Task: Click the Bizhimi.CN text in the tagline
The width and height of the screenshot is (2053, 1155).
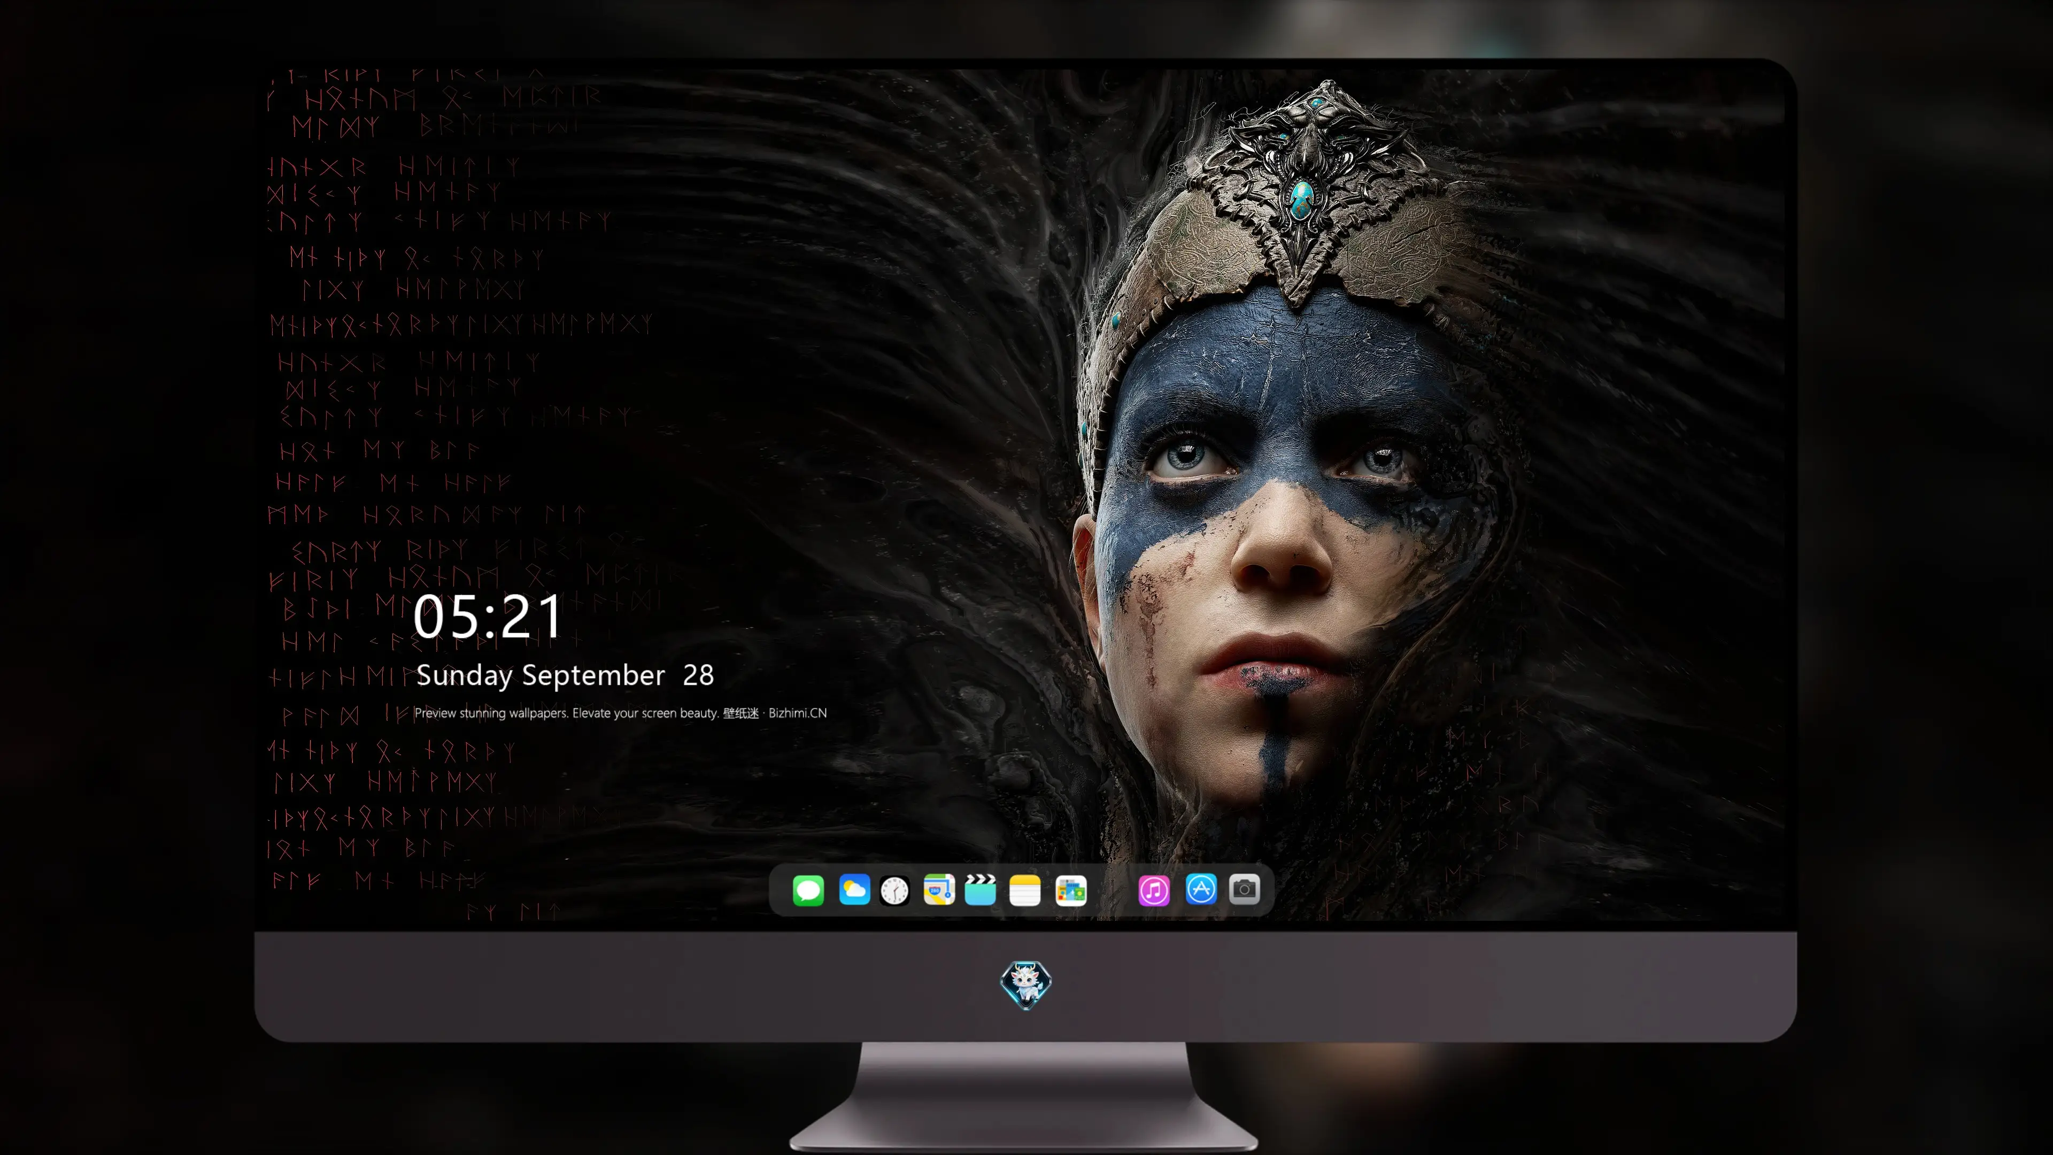Action: (x=798, y=713)
